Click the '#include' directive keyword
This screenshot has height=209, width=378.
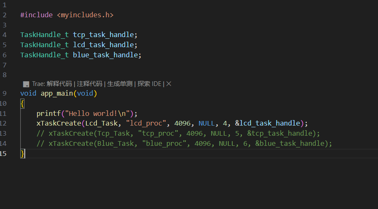point(36,15)
